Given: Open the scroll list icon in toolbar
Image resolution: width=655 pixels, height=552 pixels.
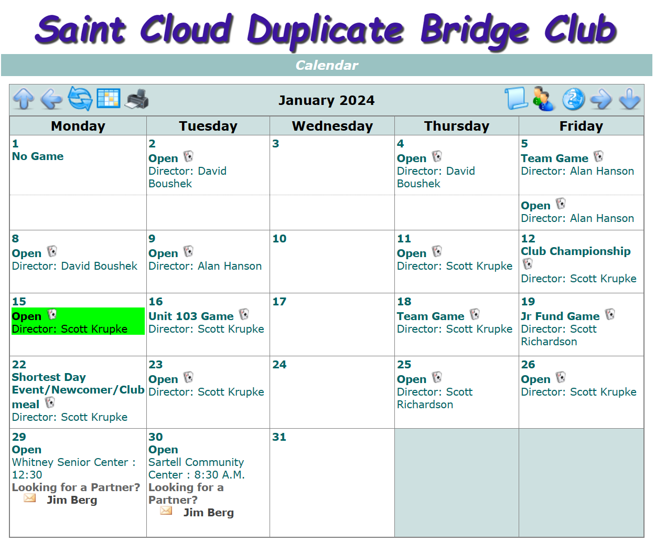Looking at the screenshot, I should [x=516, y=98].
